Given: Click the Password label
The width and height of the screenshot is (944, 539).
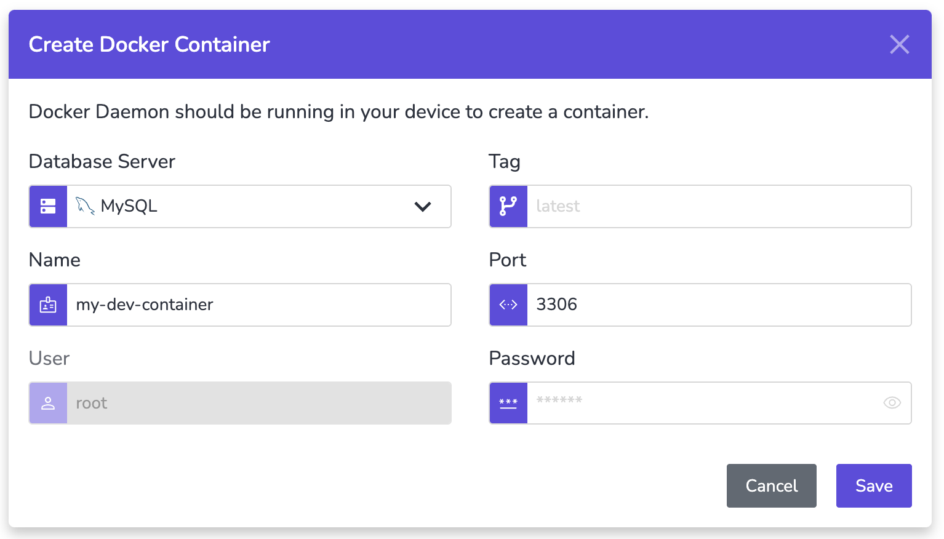Looking at the screenshot, I should 532,358.
